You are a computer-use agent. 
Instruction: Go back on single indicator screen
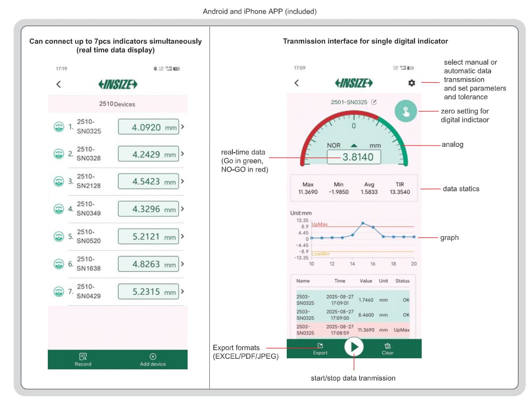pos(297,83)
